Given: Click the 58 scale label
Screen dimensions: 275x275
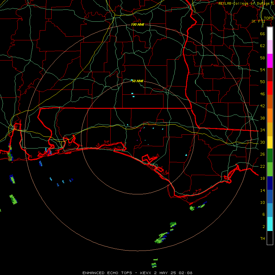Looking at the screenshot, I should coord(262,58).
